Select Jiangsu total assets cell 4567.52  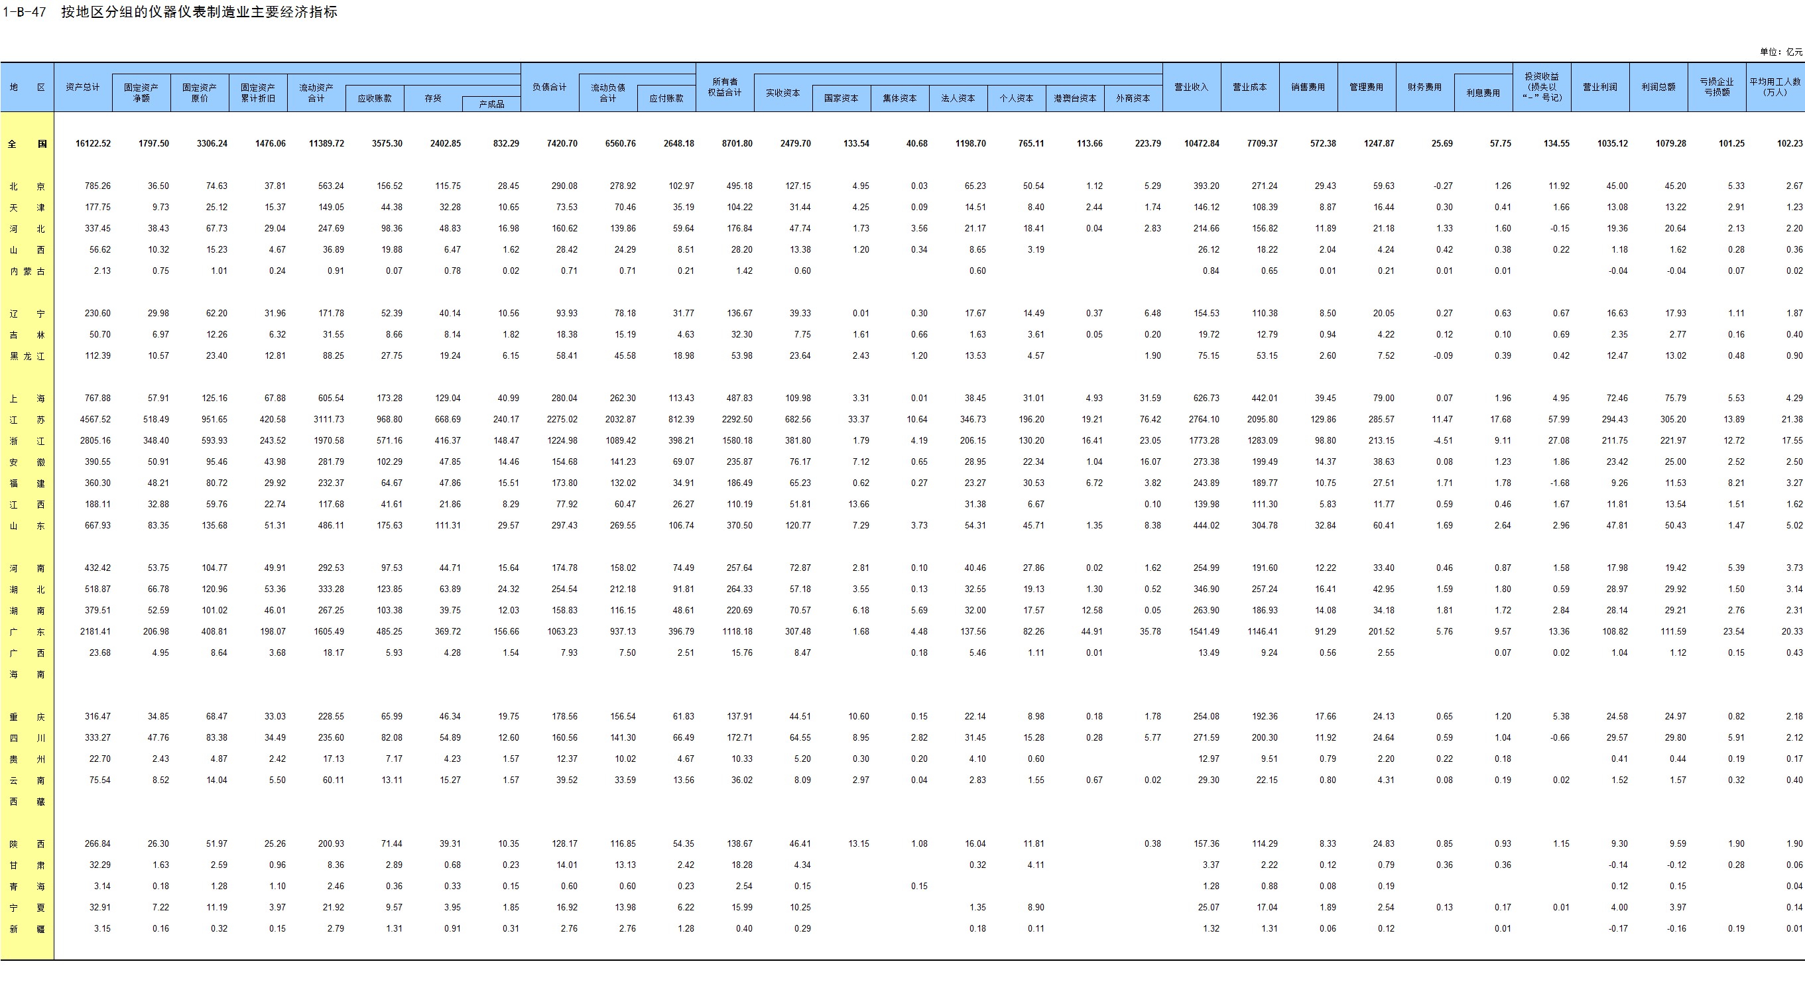pyautogui.click(x=97, y=420)
